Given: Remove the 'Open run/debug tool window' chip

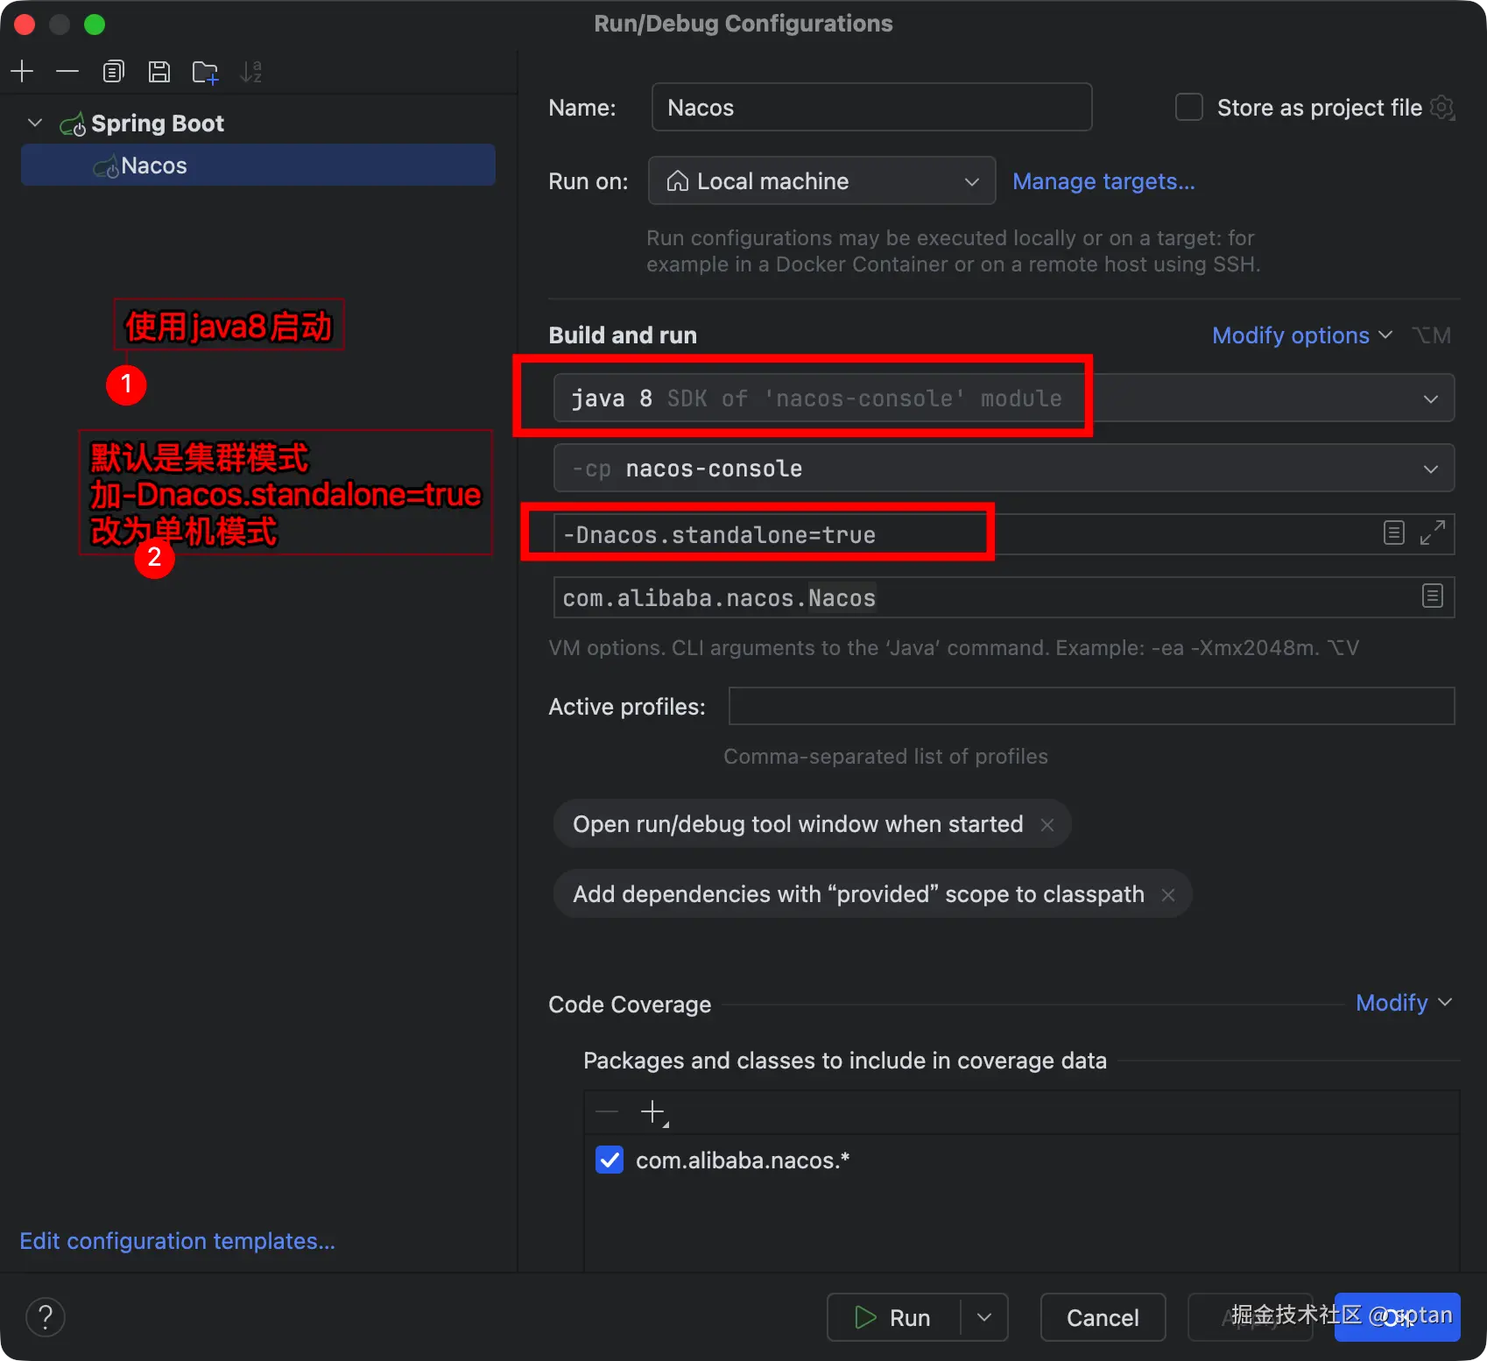Looking at the screenshot, I should [x=1047, y=824].
